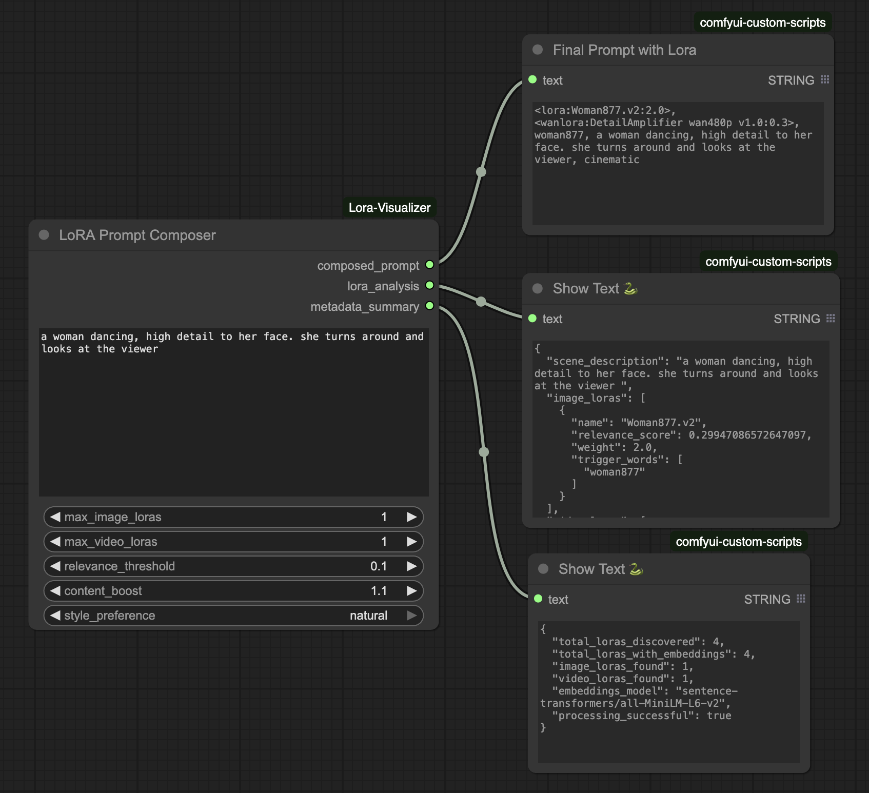The width and height of the screenshot is (869, 793).
Task: Click STRING grid icon on Show Text with total_loras_discovered
Action: (x=801, y=599)
